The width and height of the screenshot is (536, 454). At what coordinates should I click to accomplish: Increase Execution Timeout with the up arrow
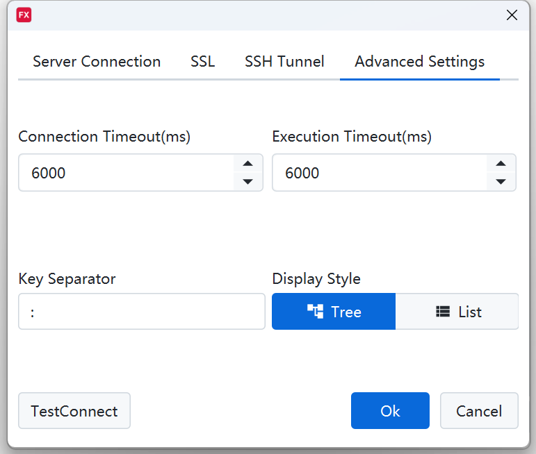[501, 164]
